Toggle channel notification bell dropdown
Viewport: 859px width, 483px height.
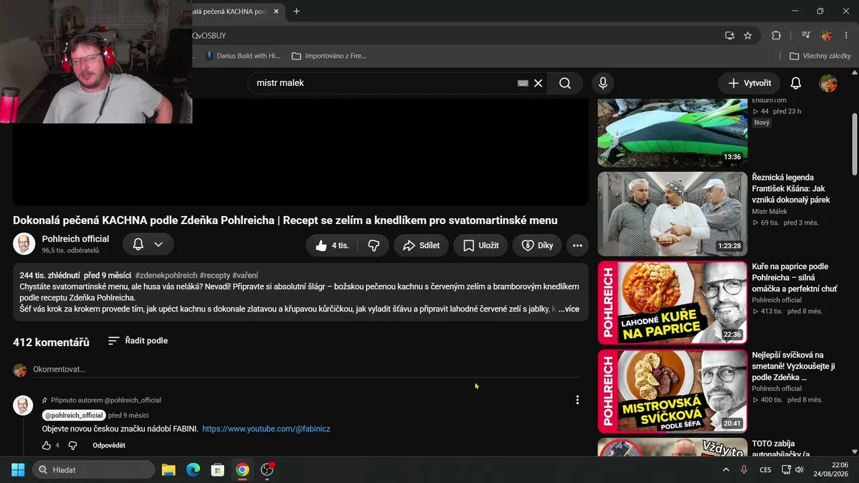tap(148, 245)
